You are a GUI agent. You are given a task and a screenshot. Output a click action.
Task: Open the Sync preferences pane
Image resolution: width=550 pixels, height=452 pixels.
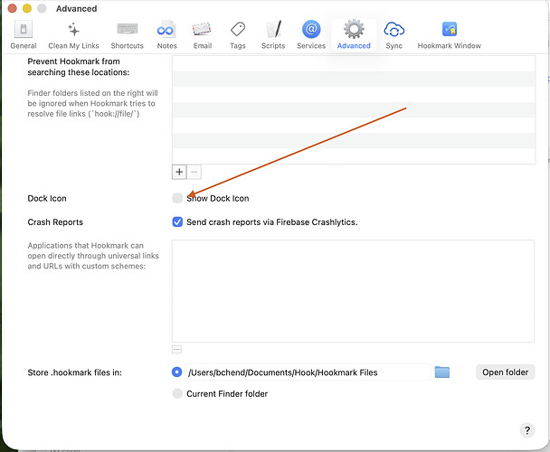(394, 35)
